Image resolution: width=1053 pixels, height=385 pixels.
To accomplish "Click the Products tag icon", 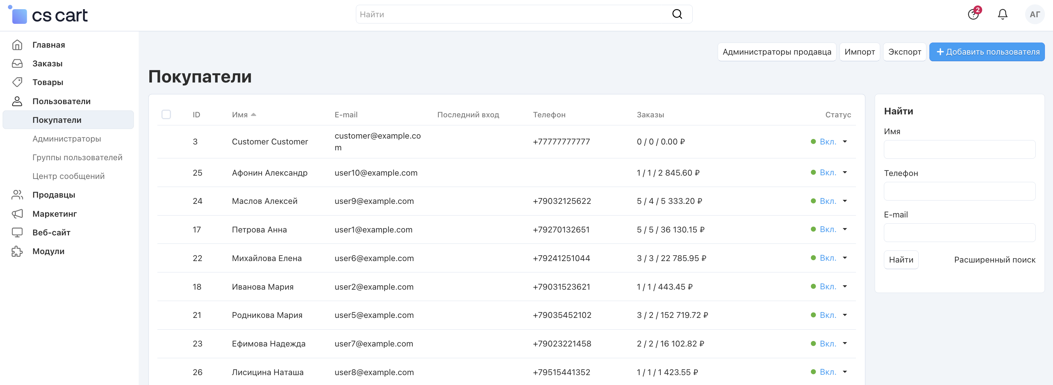I will [x=17, y=82].
